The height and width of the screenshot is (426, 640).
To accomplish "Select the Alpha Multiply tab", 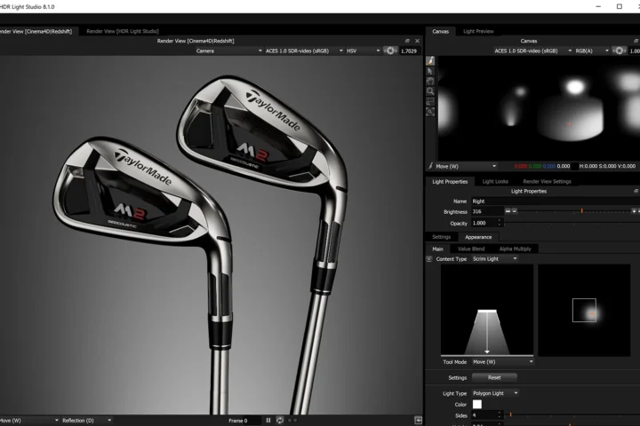I will coord(515,248).
